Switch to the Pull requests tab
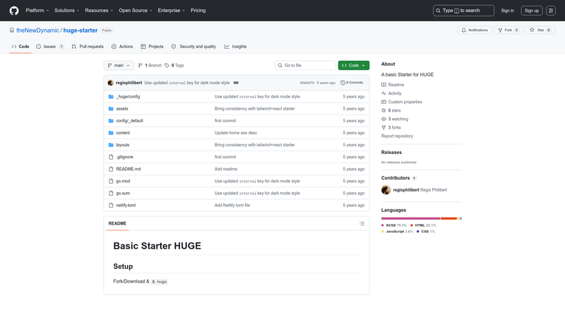 (x=88, y=47)
